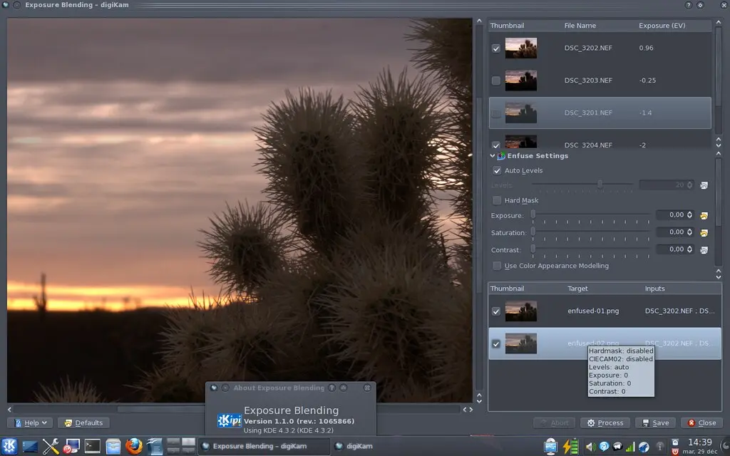Reset the Exposure value to default
730x456 pixels.
[704, 214]
